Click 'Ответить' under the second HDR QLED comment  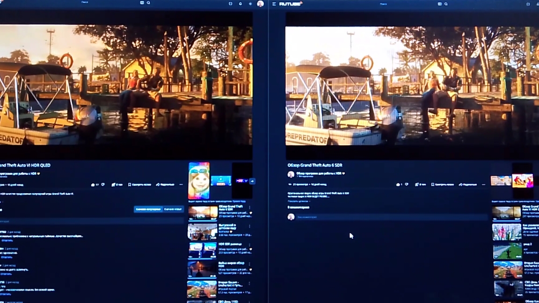(7, 257)
